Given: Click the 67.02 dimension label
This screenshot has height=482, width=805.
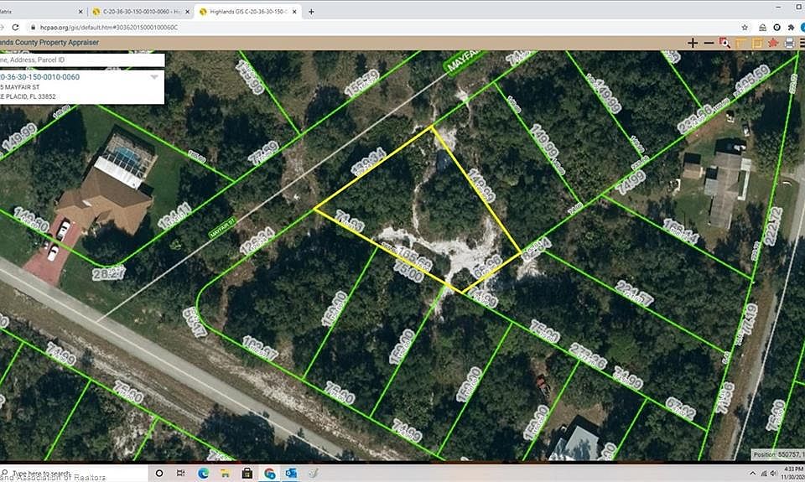Looking at the screenshot, I should 681,408.
